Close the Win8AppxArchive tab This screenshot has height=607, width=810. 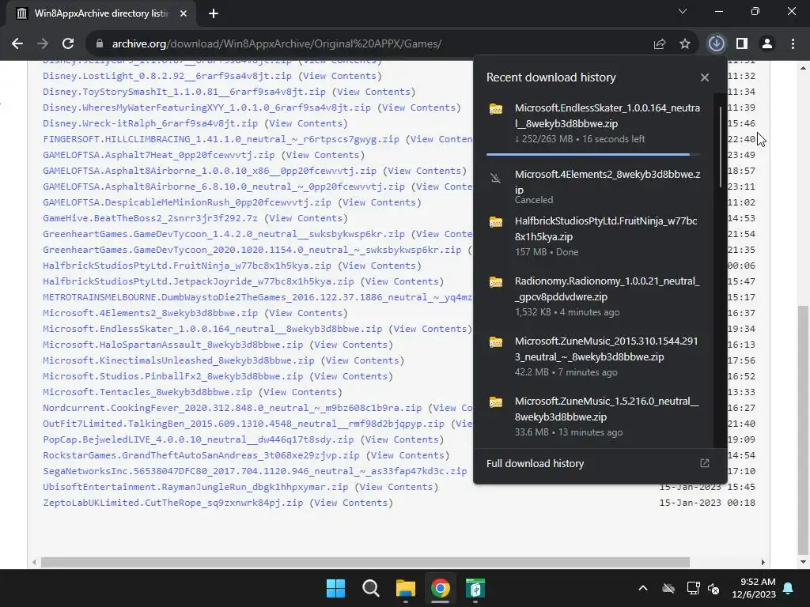tap(184, 13)
